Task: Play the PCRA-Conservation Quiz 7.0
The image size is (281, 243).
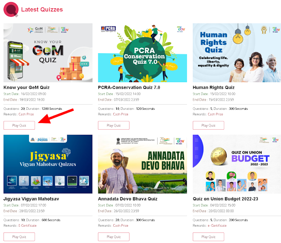Action: point(114,125)
